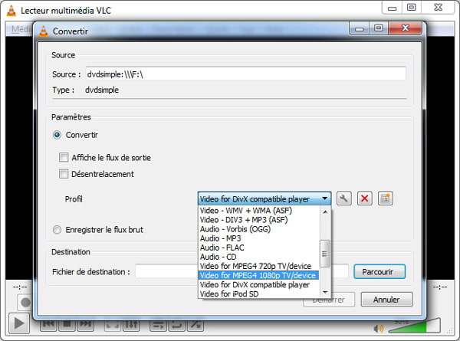Click Annuler to cancel conversion
The width and height of the screenshot is (460, 341).
point(386,300)
